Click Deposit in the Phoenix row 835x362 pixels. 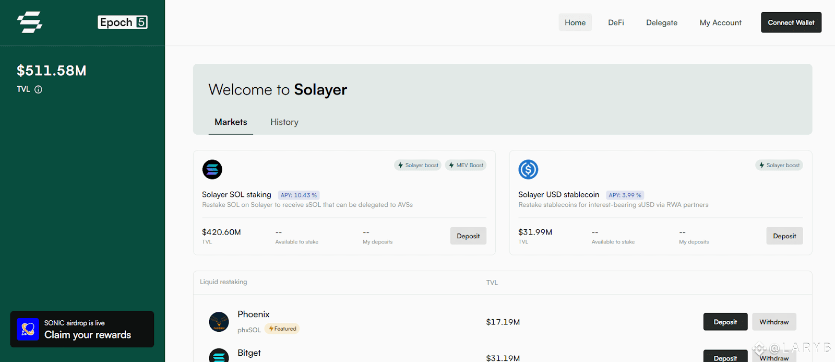click(x=725, y=322)
